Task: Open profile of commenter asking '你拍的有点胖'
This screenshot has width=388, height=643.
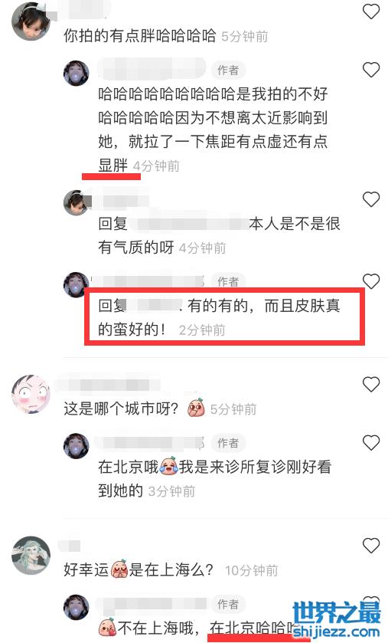Action: click(31, 21)
